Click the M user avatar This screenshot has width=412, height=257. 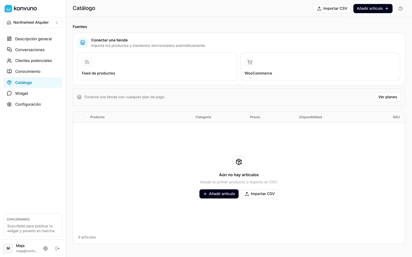click(8, 248)
